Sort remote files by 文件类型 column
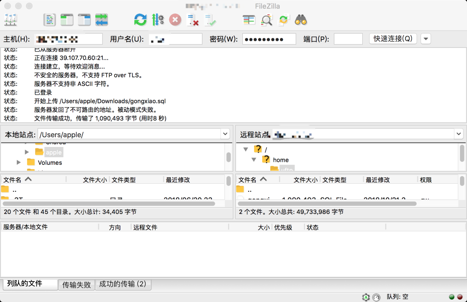The image size is (467, 302). [342, 180]
